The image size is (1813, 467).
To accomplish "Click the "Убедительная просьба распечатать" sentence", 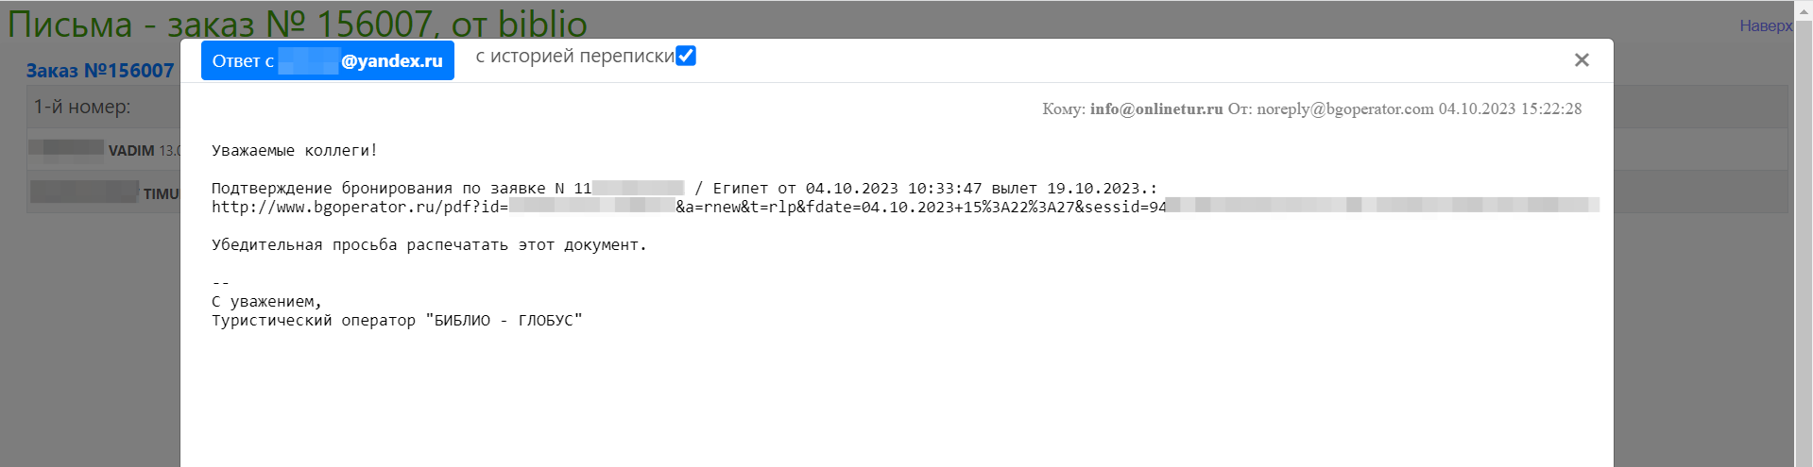I will tap(430, 244).
